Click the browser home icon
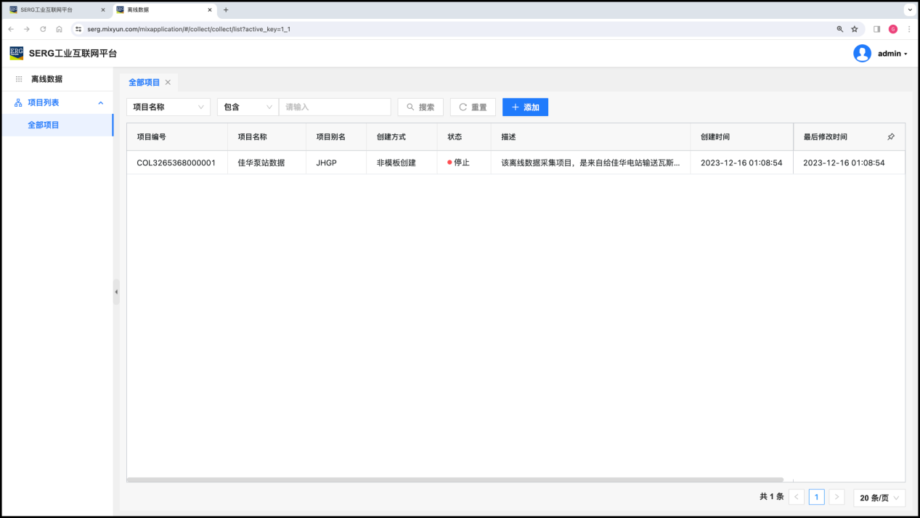 59,29
